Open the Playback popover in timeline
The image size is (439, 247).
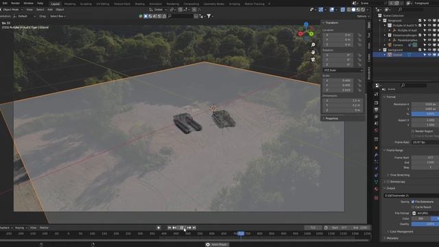coord(5,228)
